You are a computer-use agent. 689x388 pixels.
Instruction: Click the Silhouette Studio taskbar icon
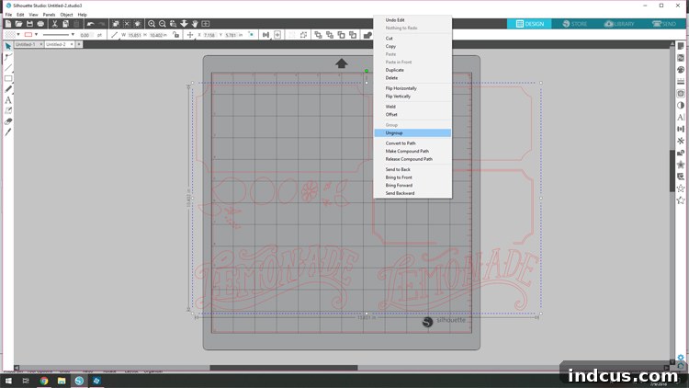(79, 381)
